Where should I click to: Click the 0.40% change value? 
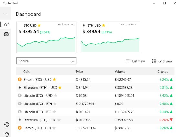point(164,104)
